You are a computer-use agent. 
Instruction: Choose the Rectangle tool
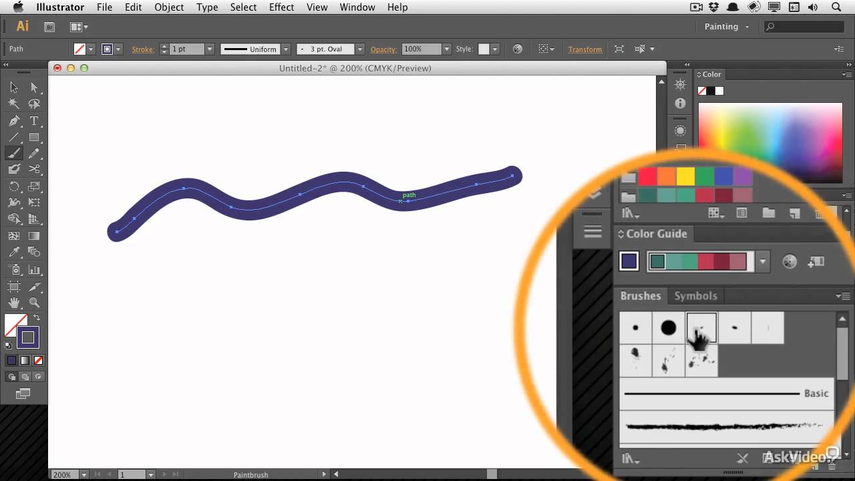pyautogui.click(x=34, y=137)
